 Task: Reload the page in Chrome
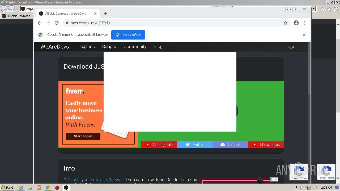pos(57,23)
